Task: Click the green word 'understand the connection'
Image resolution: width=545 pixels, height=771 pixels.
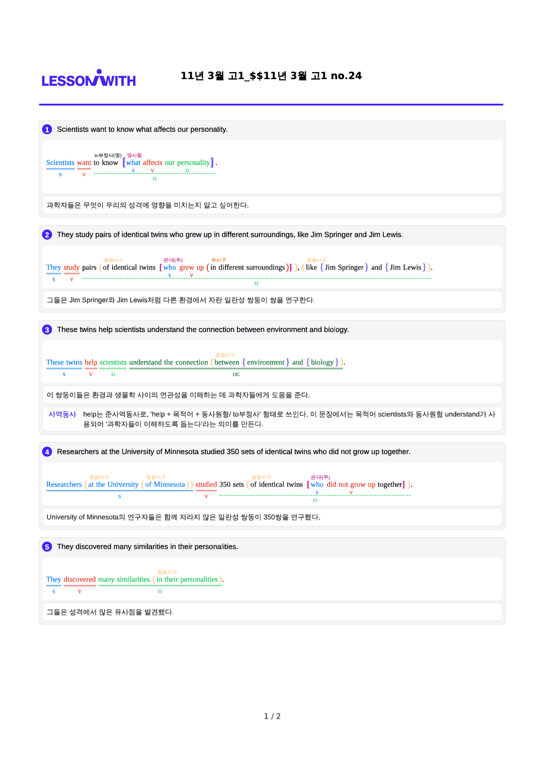Action: 168,362
